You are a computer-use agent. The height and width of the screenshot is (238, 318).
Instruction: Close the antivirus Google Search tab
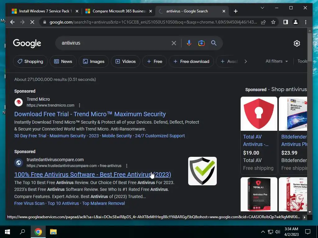click(224, 11)
